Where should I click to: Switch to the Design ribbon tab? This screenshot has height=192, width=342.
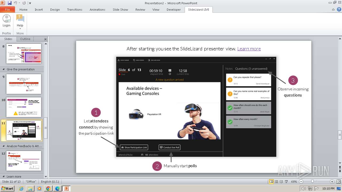[x=55, y=10]
